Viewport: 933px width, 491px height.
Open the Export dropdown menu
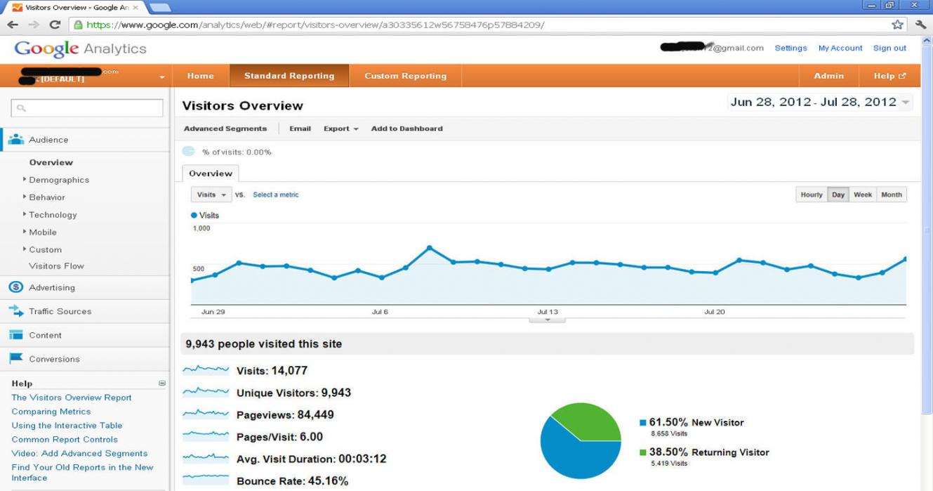(x=340, y=129)
